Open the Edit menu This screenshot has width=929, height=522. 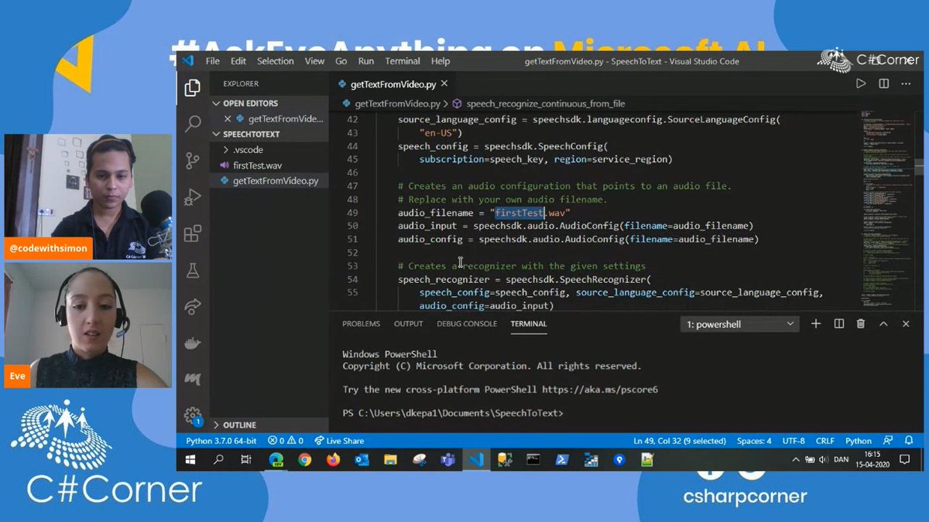[x=238, y=61]
